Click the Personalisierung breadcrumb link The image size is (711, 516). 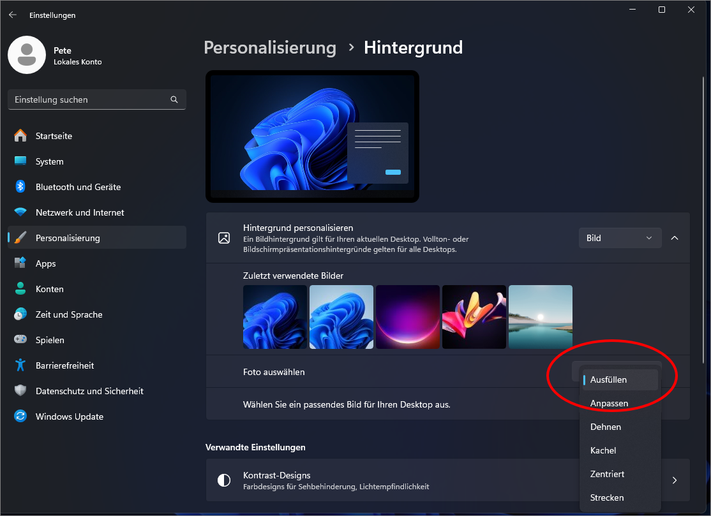pos(270,48)
